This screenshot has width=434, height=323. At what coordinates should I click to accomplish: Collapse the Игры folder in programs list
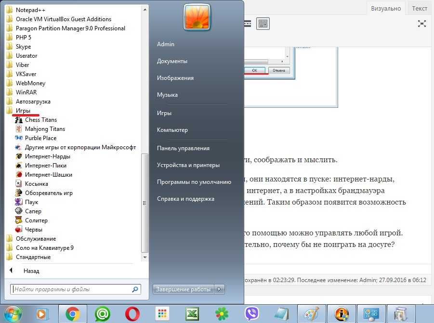[23, 111]
